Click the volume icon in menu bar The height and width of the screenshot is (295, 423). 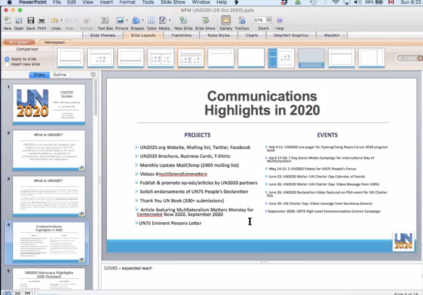(358, 2)
